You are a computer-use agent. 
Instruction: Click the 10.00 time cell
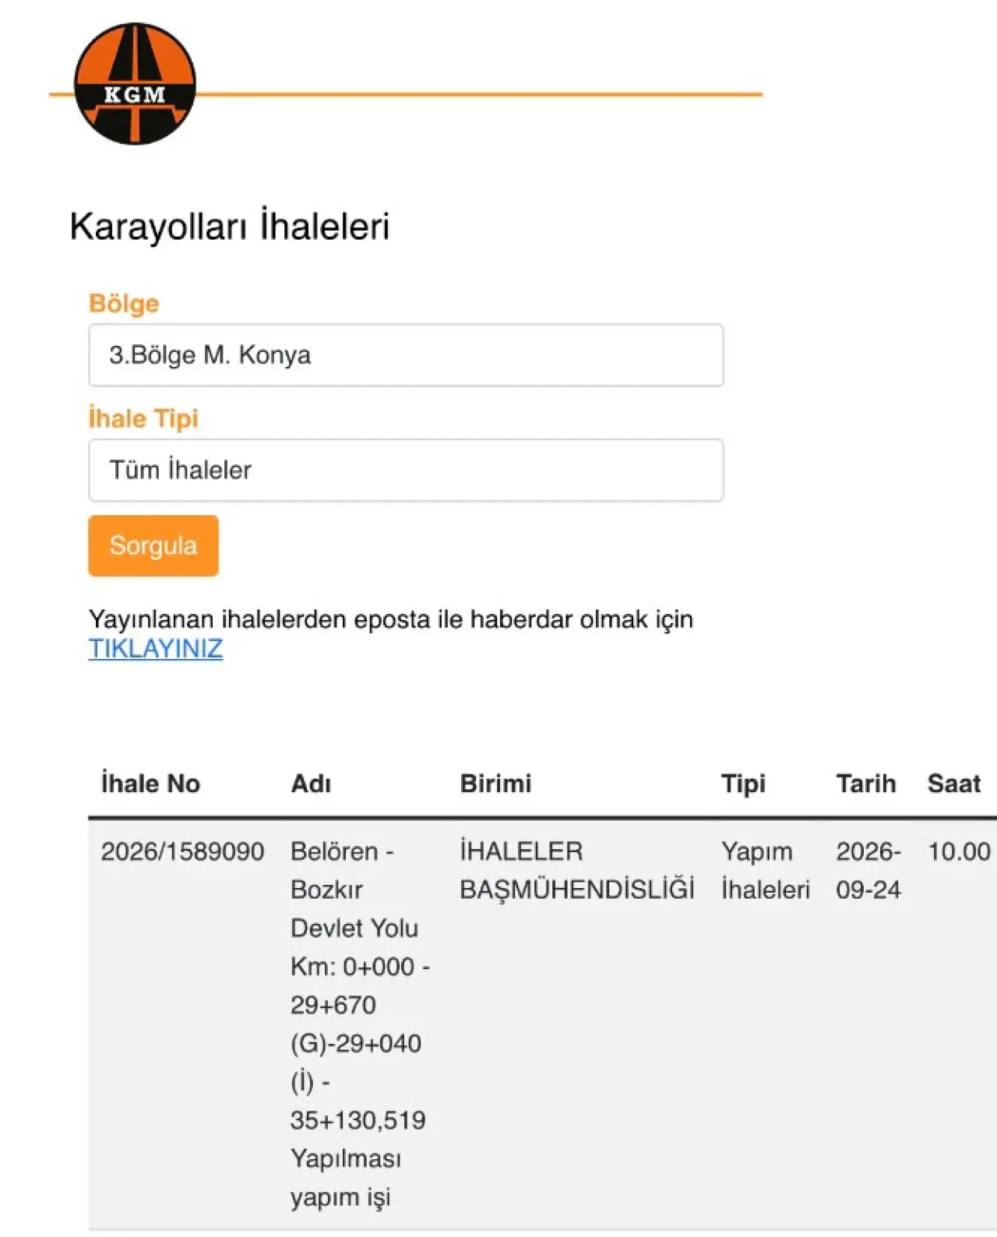click(x=959, y=851)
